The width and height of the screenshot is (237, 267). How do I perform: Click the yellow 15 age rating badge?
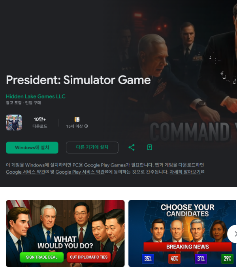77,119
